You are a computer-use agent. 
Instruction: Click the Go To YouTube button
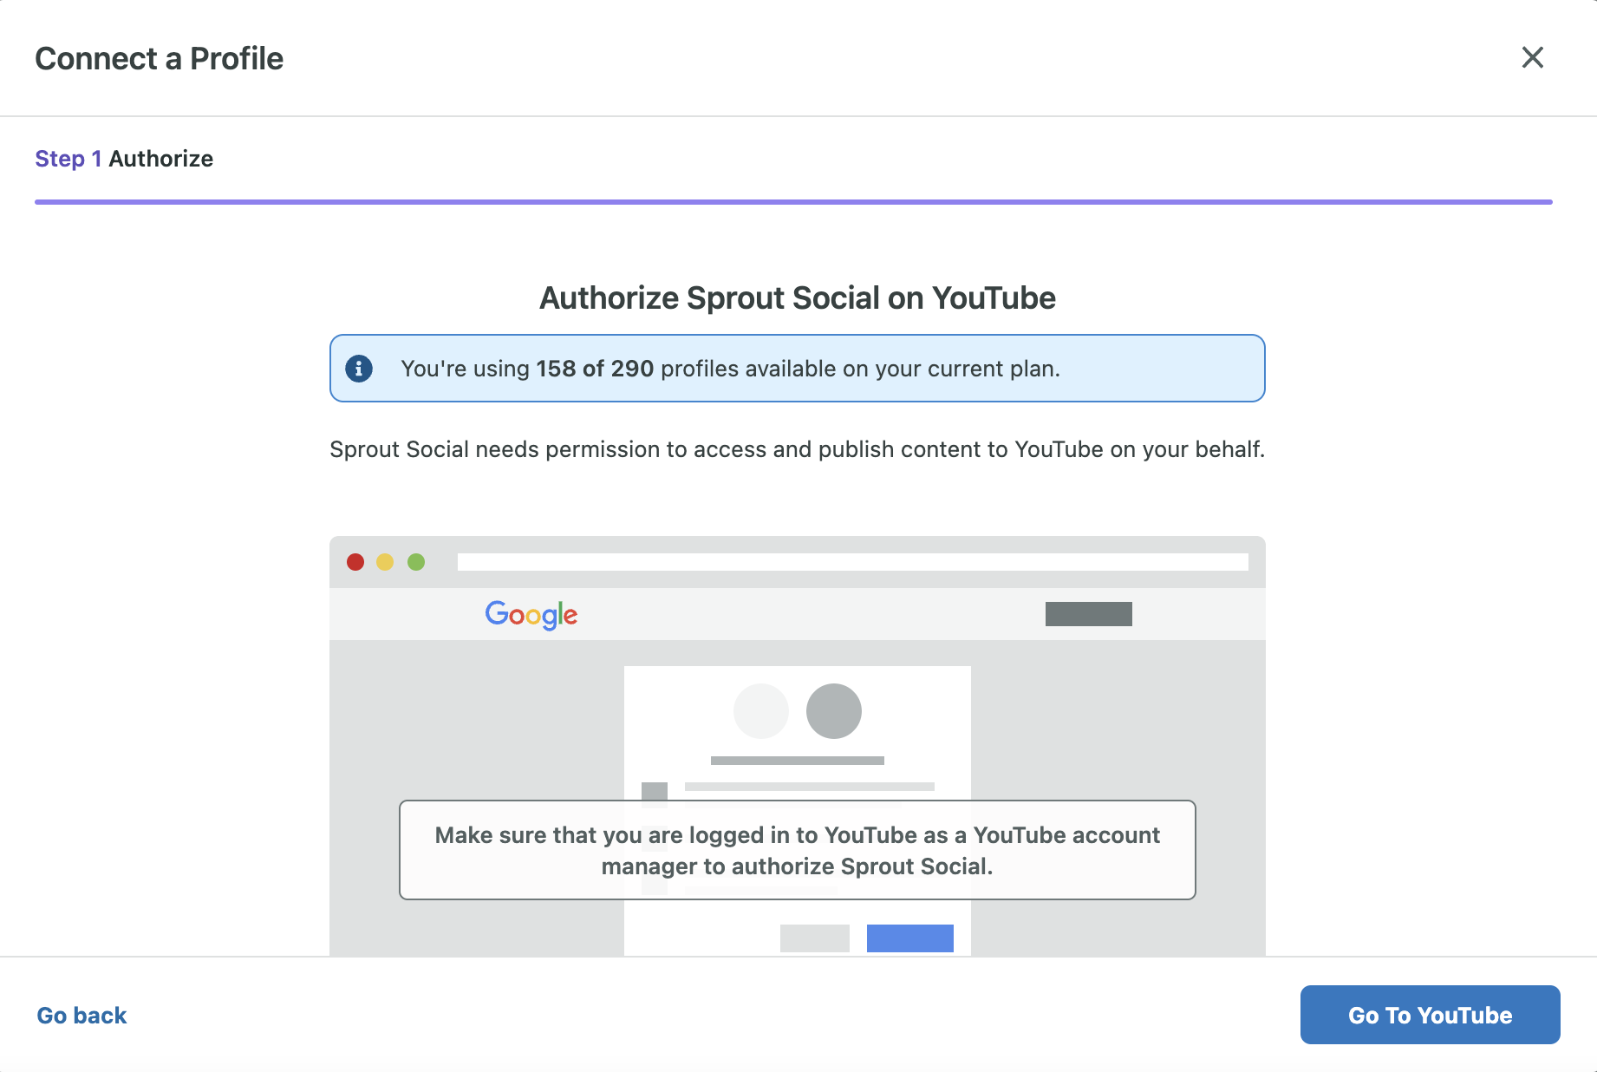pos(1430,1015)
